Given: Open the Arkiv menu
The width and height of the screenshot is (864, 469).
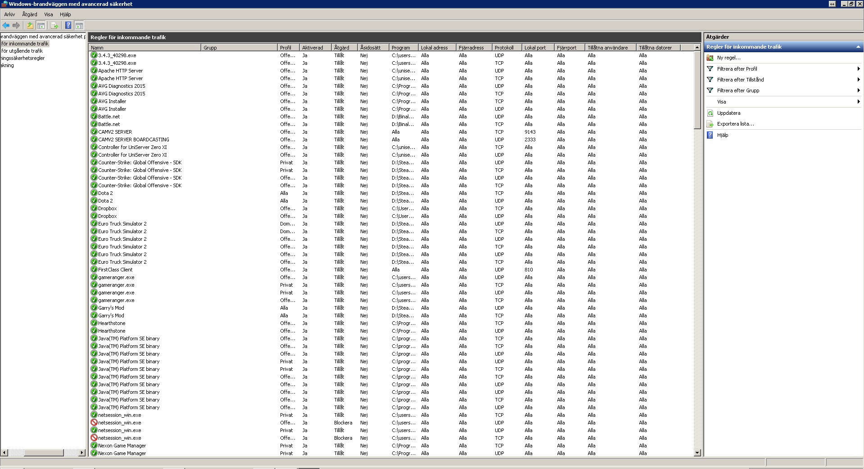Looking at the screenshot, I should 9,14.
